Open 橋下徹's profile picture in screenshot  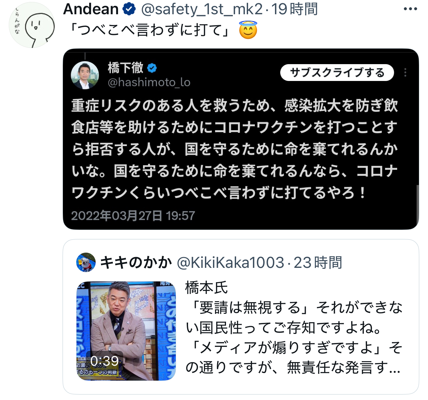[x=85, y=75]
